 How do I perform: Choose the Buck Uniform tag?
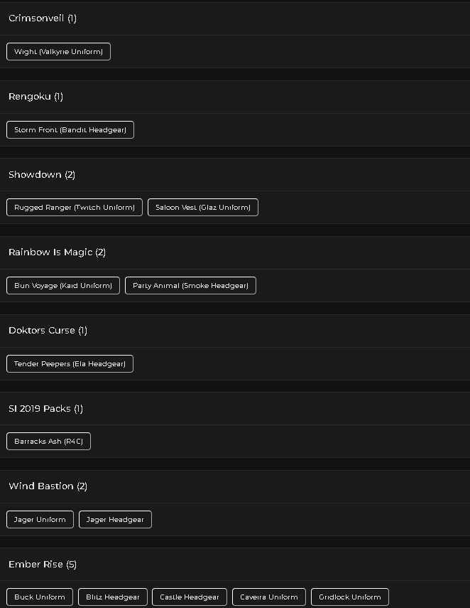pos(40,597)
